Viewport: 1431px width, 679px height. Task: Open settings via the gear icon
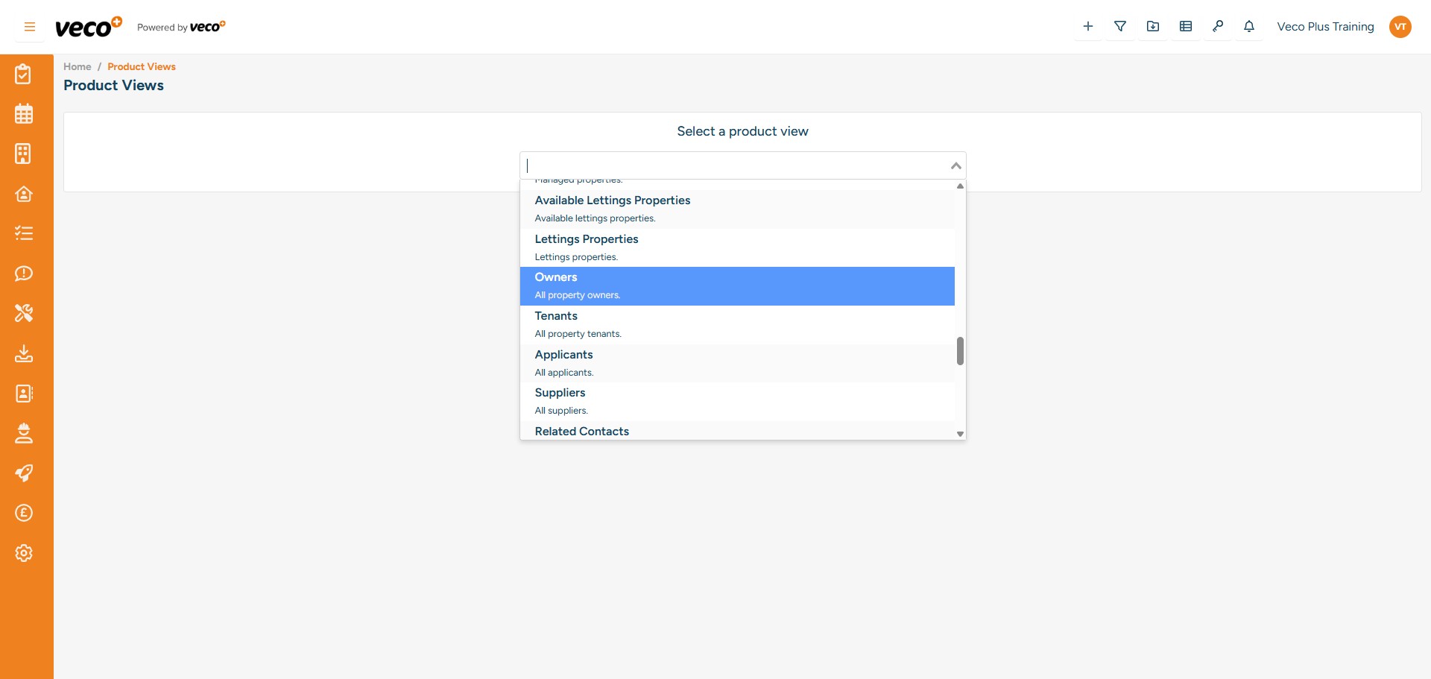pyautogui.click(x=25, y=553)
